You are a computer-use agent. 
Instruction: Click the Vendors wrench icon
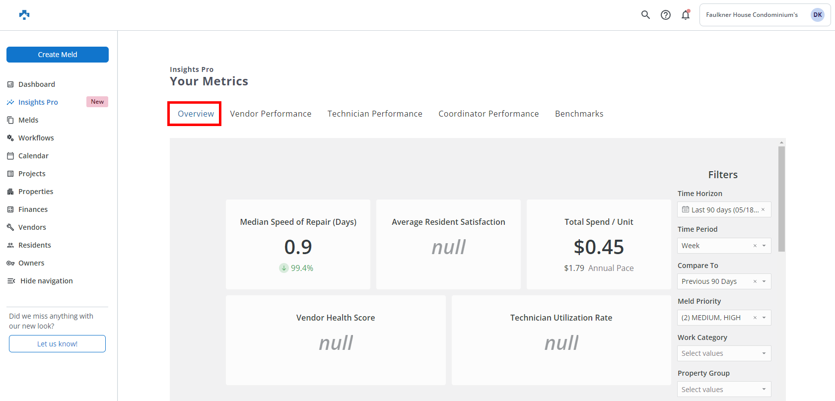point(10,227)
